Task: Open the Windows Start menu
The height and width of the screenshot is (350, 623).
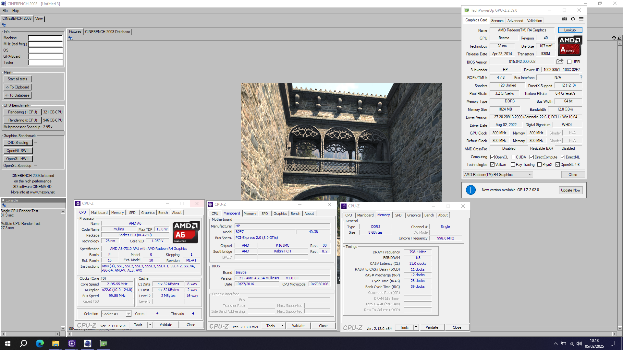Action: tap(8, 344)
